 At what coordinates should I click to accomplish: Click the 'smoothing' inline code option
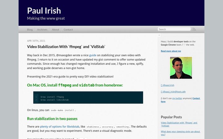click(x=122, y=127)
